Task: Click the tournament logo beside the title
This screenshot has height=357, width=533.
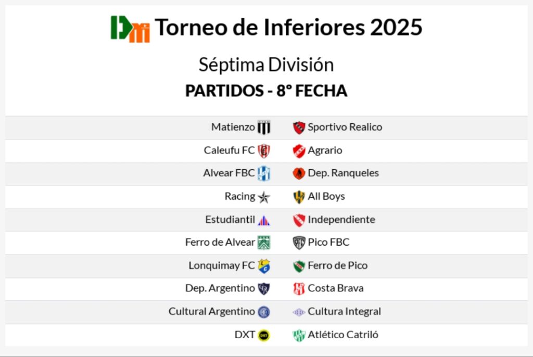Action: pyautogui.click(x=130, y=28)
